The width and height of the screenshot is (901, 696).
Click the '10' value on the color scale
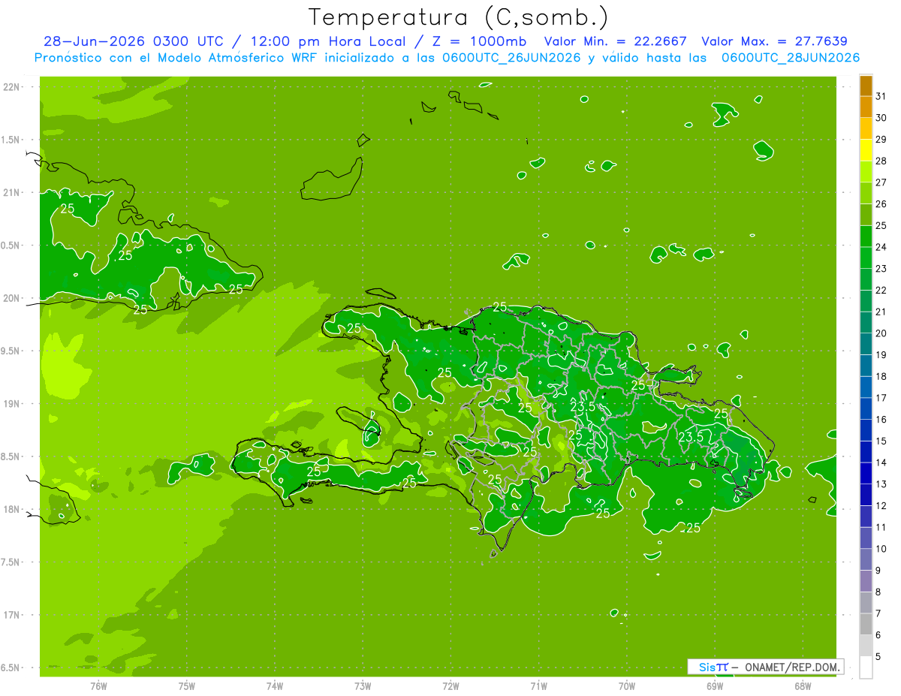(881, 549)
